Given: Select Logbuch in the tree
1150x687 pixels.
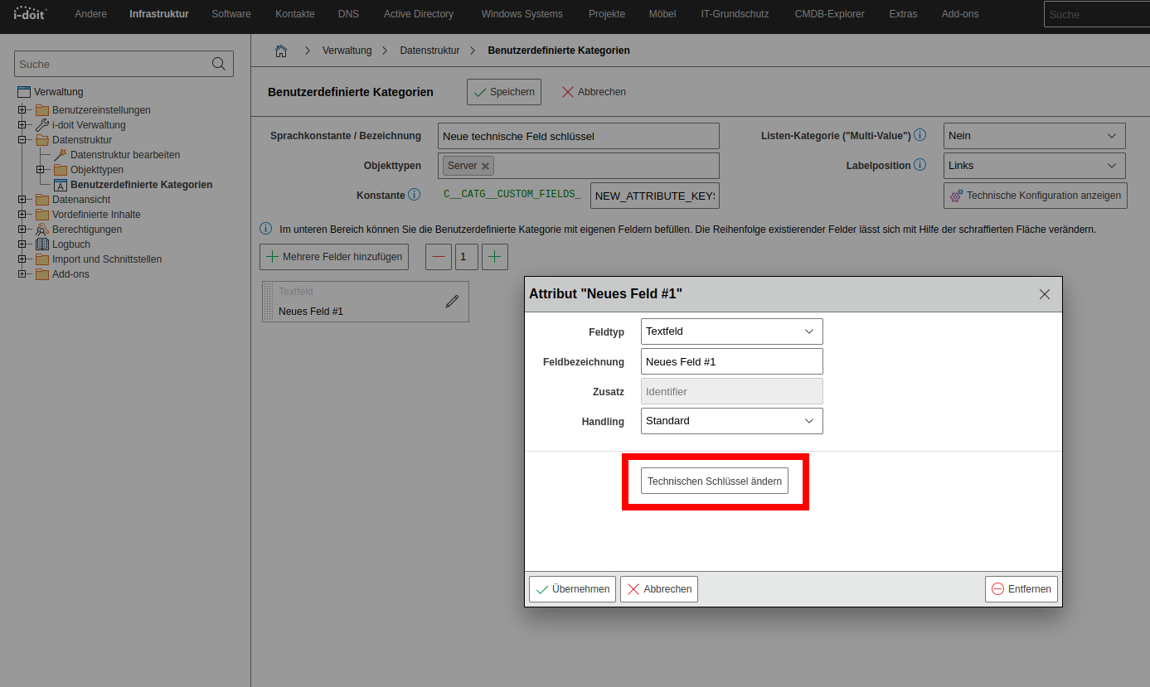Looking at the screenshot, I should pos(71,244).
